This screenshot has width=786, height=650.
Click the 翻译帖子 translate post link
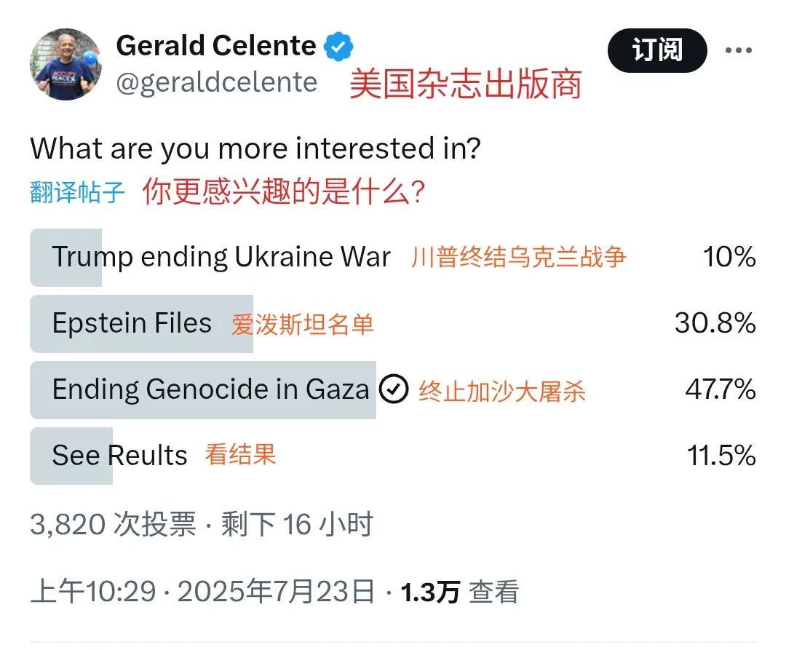(78, 193)
